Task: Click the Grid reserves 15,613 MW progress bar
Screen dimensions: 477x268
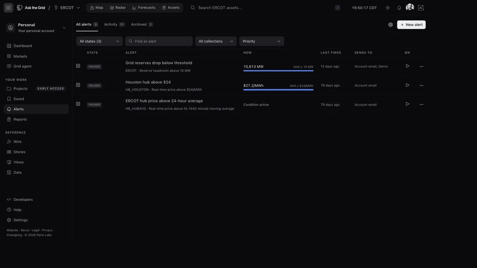Action: 278,71
